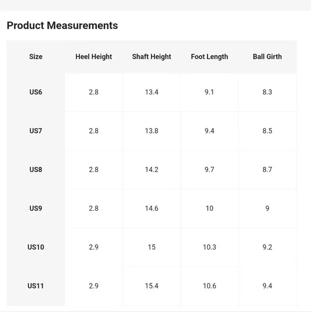Click the US10 shaft height value 15

(151, 247)
